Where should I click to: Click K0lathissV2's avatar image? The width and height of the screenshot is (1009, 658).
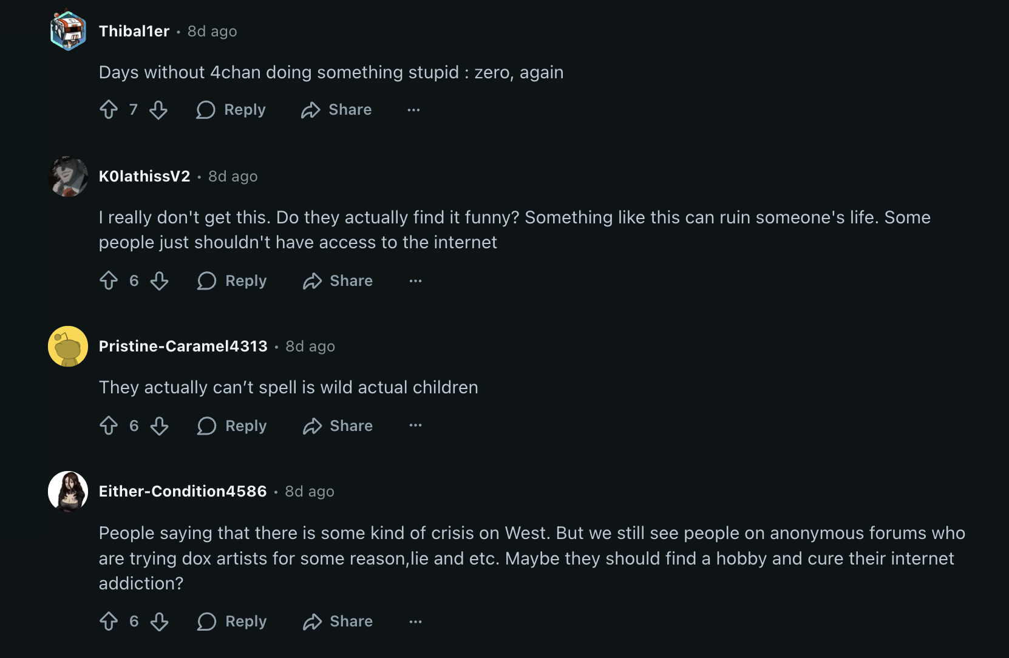(x=68, y=177)
